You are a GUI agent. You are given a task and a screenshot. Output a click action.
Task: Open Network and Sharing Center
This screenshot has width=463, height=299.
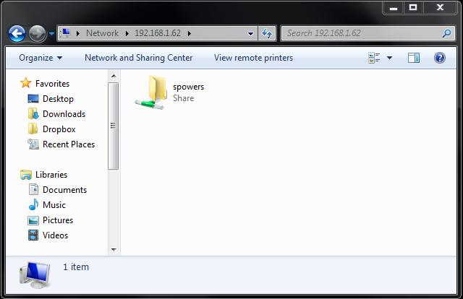pyautogui.click(x=138, y=58)
